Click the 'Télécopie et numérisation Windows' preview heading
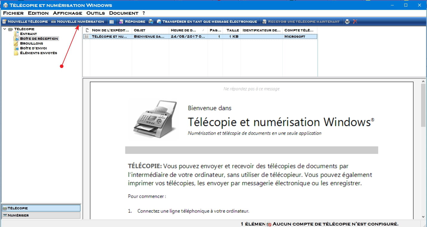This screenshot has width=427, height=227. coord(281,122)
